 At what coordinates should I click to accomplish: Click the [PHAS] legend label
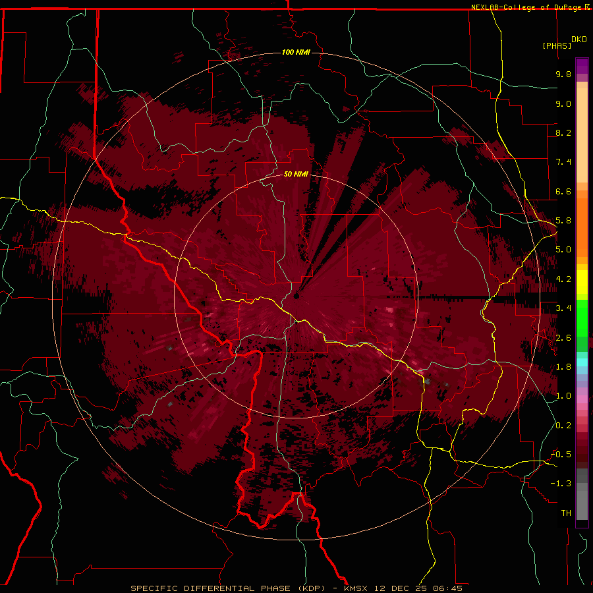557,45
